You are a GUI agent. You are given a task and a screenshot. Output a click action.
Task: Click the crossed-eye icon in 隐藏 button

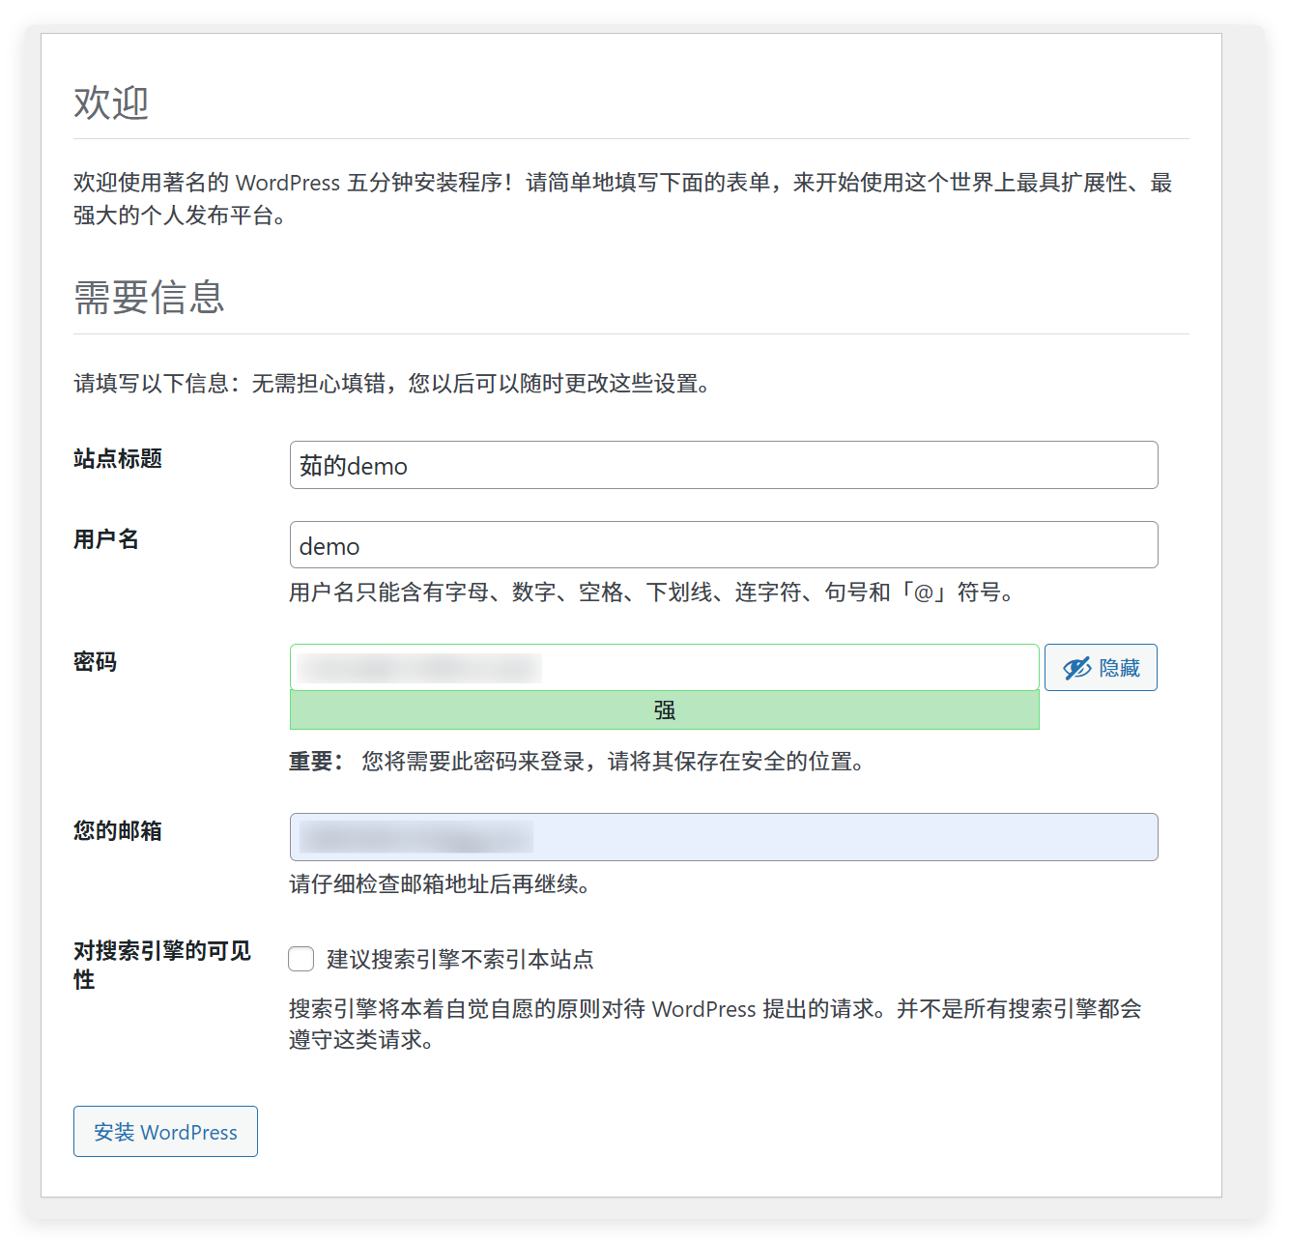pyautogui.click(x=1076, y=668)
